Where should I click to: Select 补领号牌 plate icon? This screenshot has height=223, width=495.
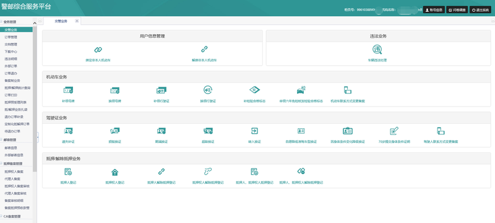pyautogui.click(x=68, y=90)
